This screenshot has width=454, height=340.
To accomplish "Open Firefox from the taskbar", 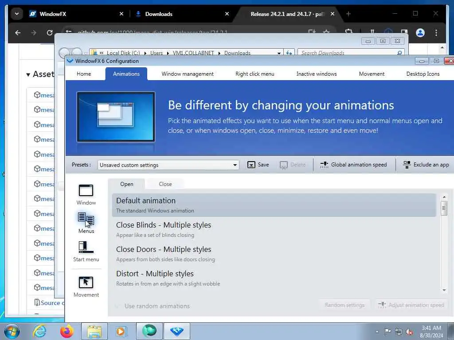I will tap(67, 331).
